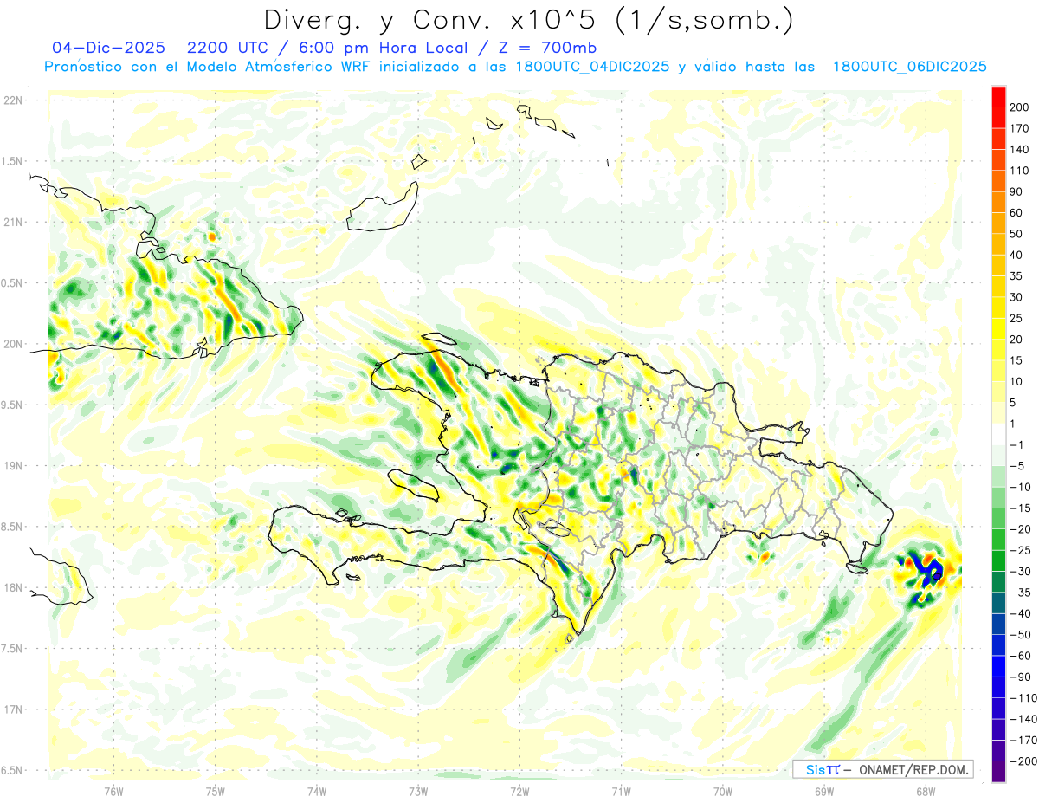Click the legend value '-200'
Image resolution: width=1039 pixels, height=803 pixels.
click(x=1024, y=761)
